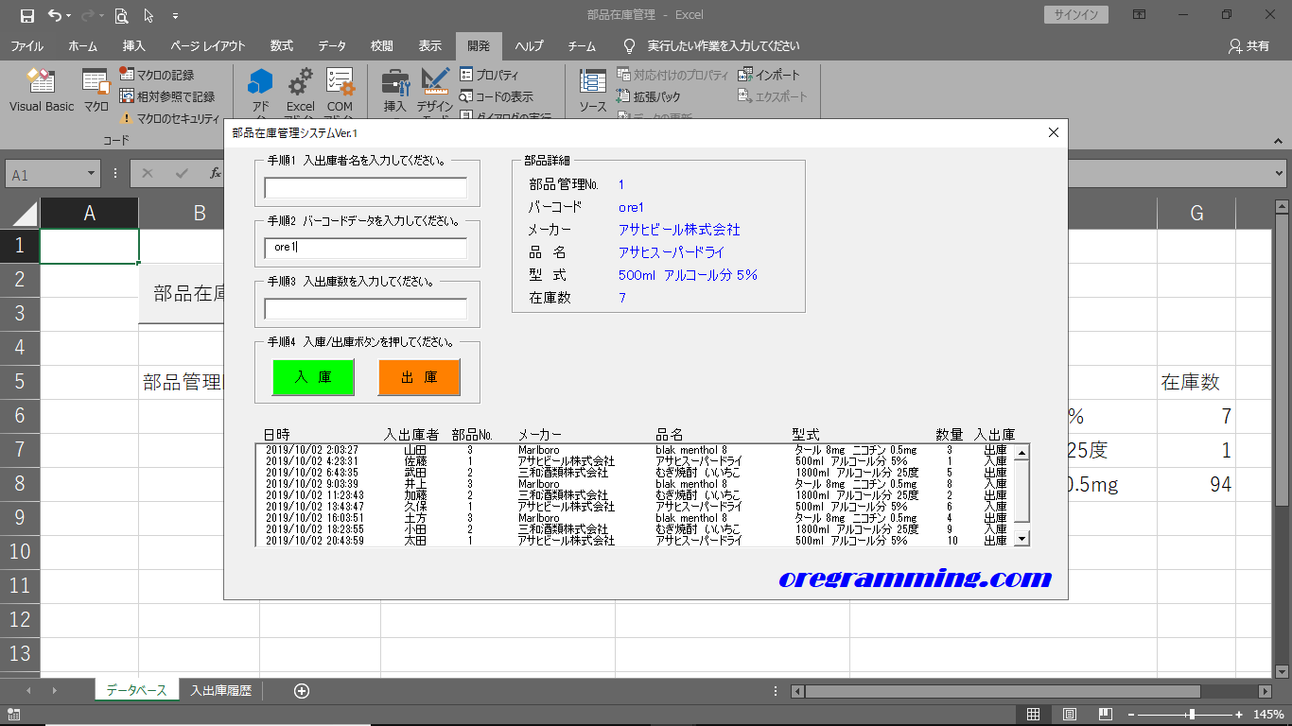1292x726 pixels.
Task: Click Normal view icon in status bar
Action: click(1034, 715)
